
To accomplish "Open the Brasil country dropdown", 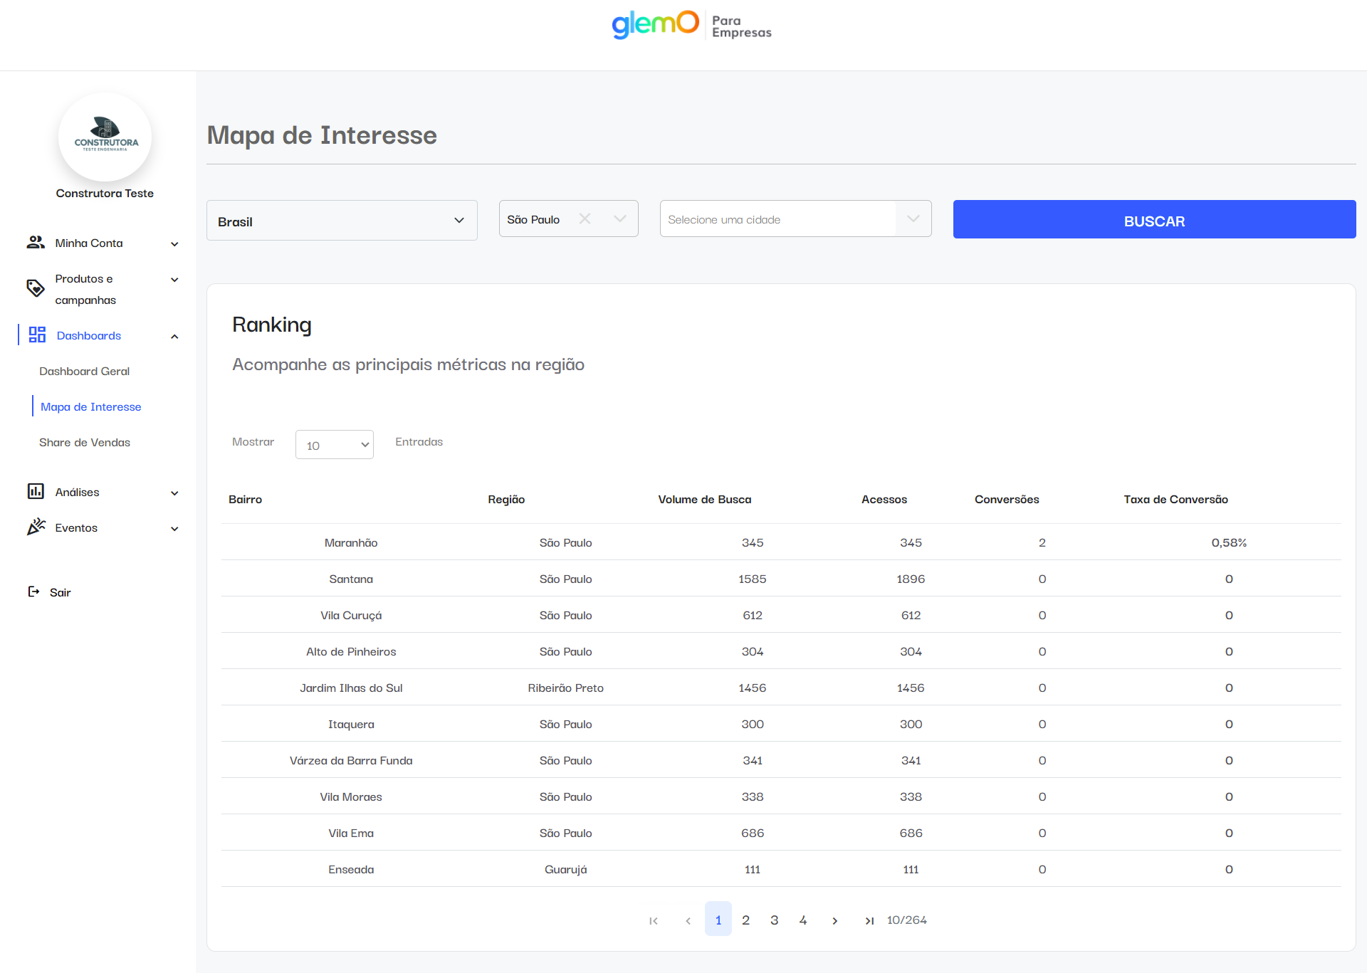I will 342,221.
